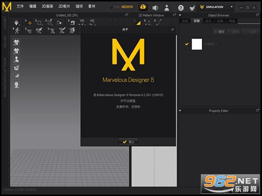Click the avatar head icon in viewport
The height and width of the screenshot is (196, 262).
click(17, 85)
